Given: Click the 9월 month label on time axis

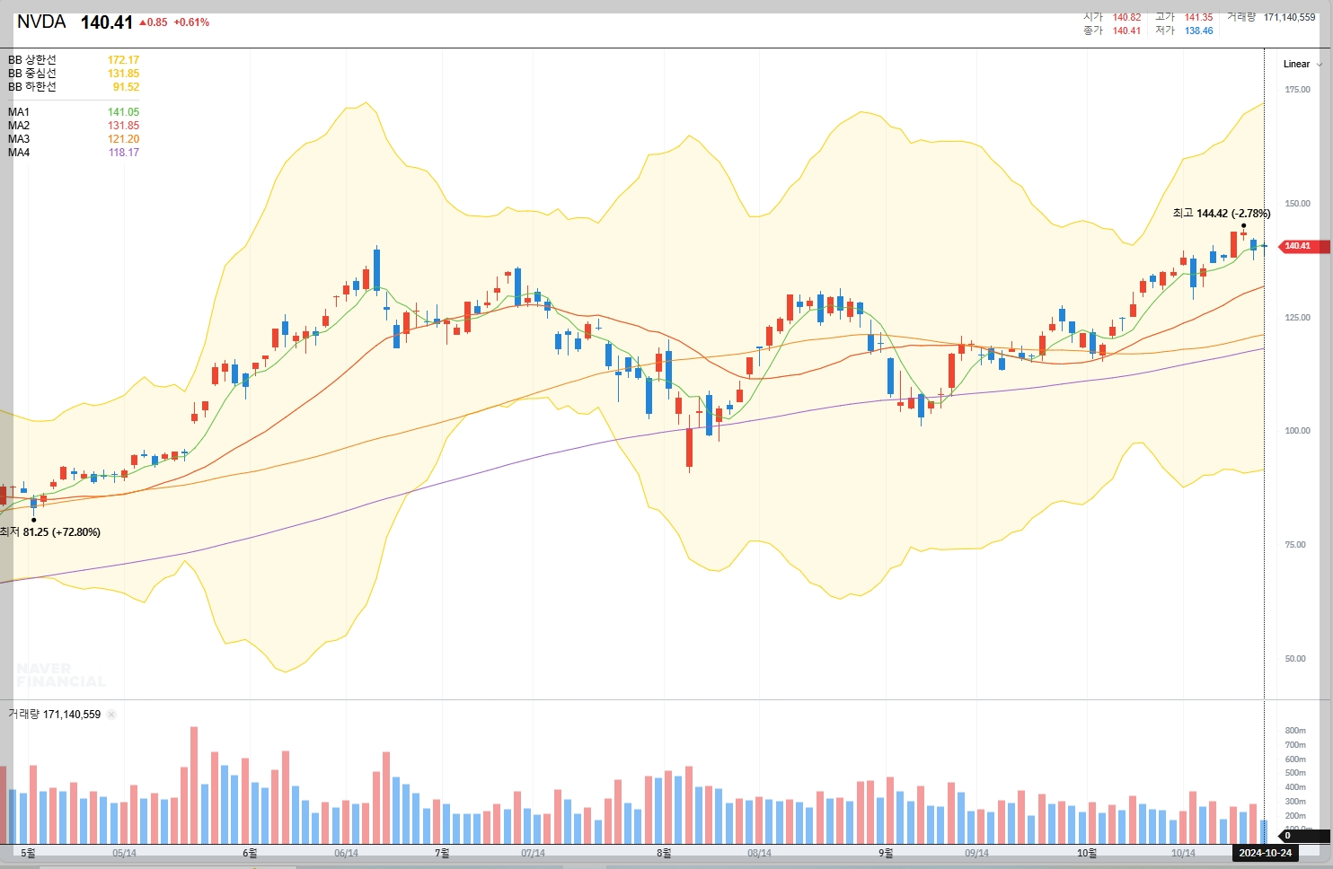Looking at the screenshot, I should point(886,853).
